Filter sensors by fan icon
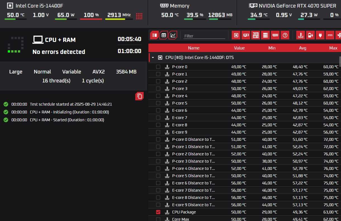The image size is (341, 221). (x=338, y=35)
